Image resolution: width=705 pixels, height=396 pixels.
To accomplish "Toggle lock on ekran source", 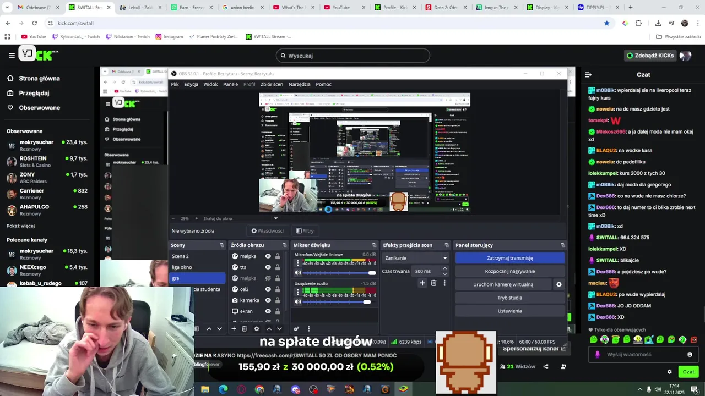I will point(278,311).
